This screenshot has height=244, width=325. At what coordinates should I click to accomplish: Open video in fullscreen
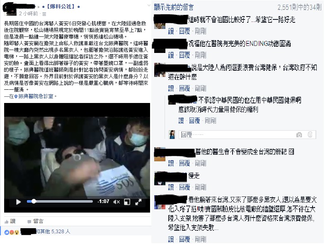tap(138, 202)
